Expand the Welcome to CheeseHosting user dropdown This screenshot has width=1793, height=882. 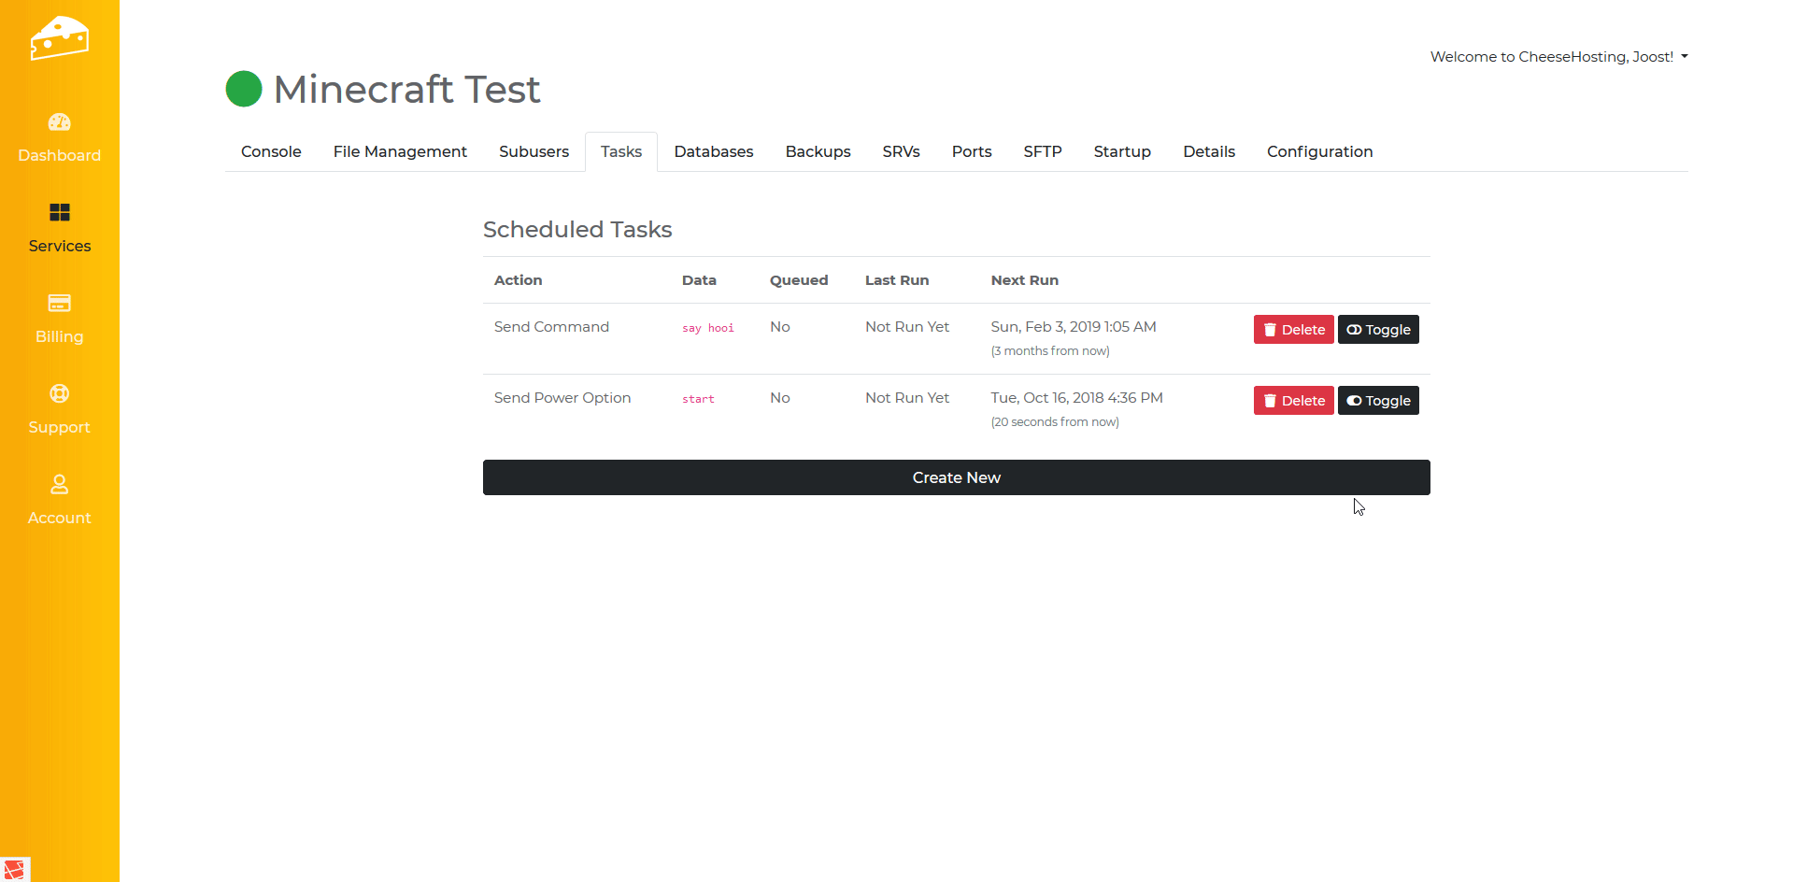(1558, 57)
